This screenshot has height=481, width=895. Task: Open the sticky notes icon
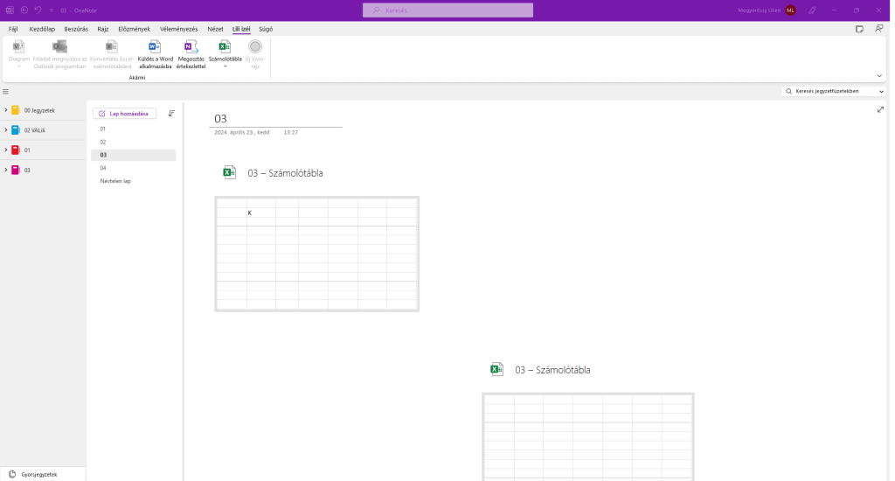coord(859,29)
